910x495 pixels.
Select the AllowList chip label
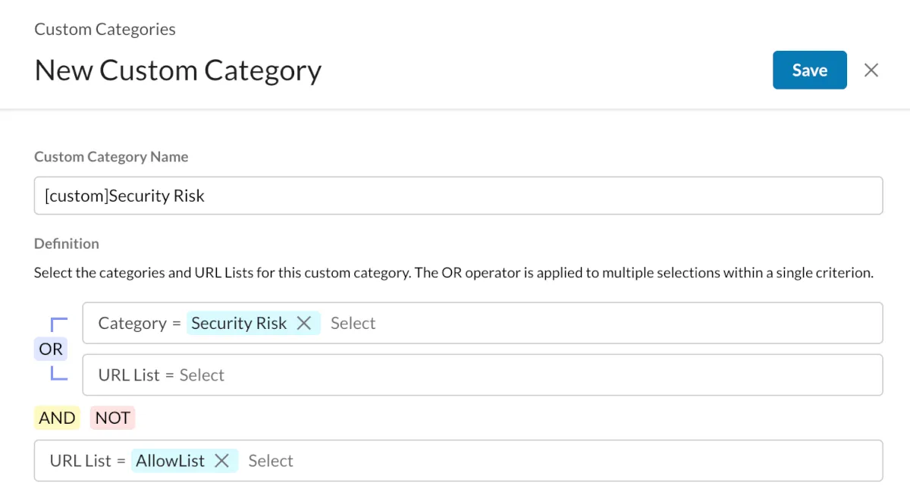(171, 461)
